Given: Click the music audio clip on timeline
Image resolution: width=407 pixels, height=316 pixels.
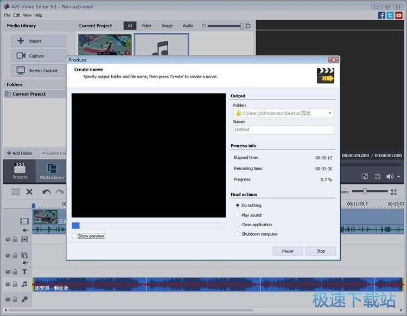Looking at the screenshot, I should [x=218, y=284].
